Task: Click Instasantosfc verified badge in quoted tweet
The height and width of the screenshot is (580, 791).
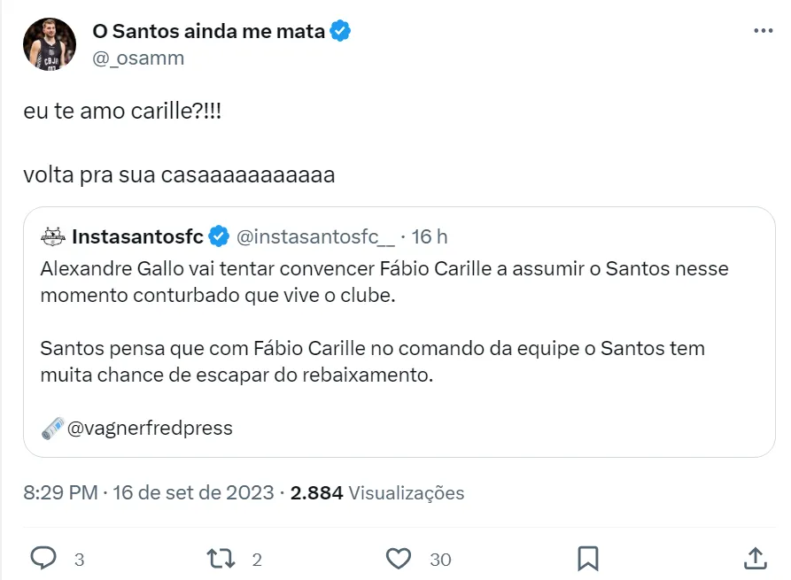Action: pos(220,237)
